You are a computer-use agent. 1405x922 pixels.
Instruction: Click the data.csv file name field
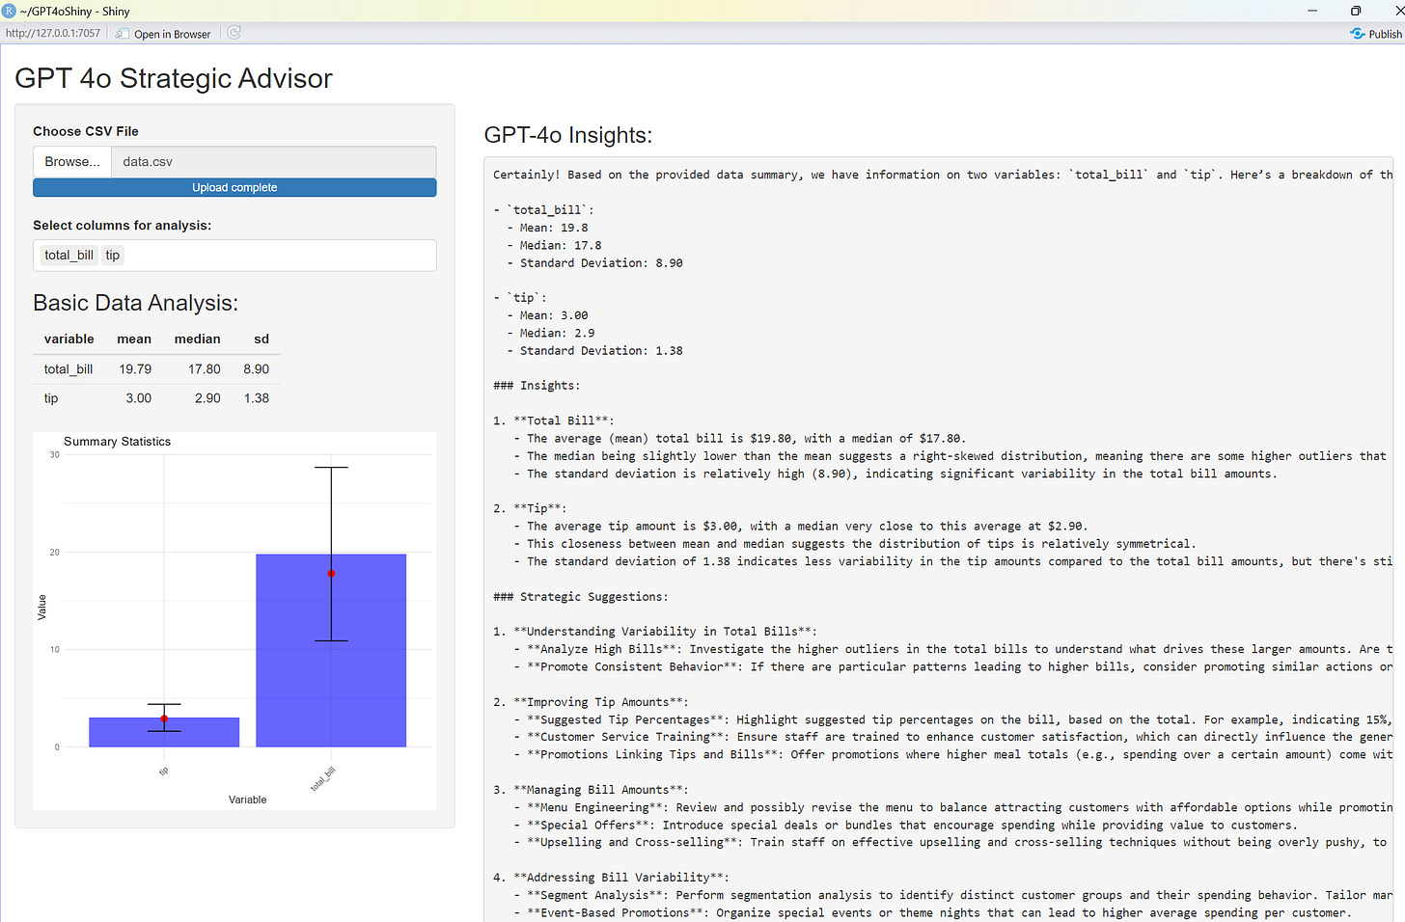(274, 162)
